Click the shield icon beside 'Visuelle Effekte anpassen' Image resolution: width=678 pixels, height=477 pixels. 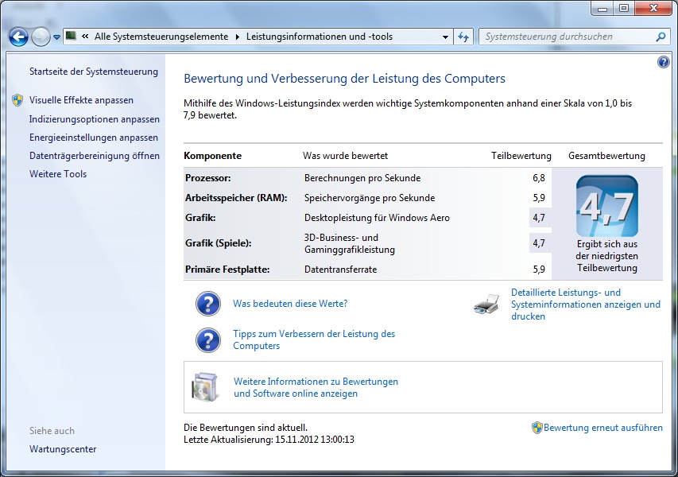pos(17,100)
